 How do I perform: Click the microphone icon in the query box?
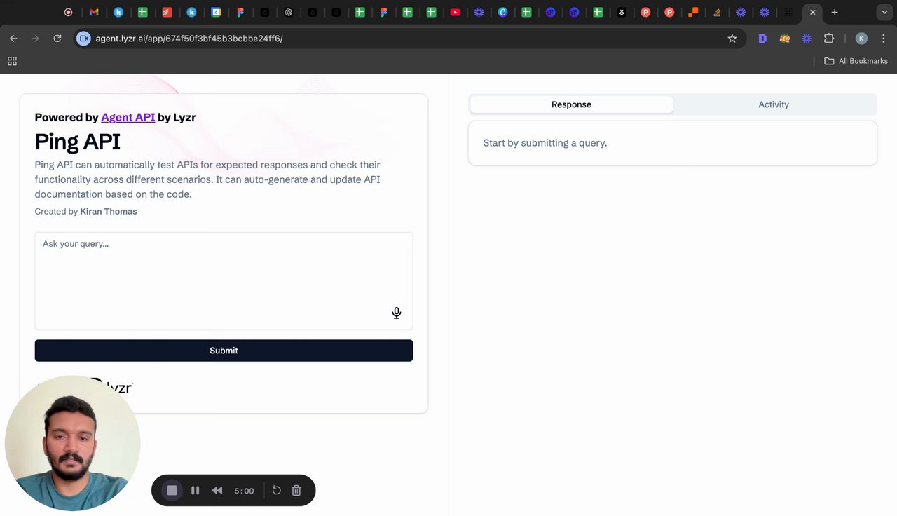(397, 313)
